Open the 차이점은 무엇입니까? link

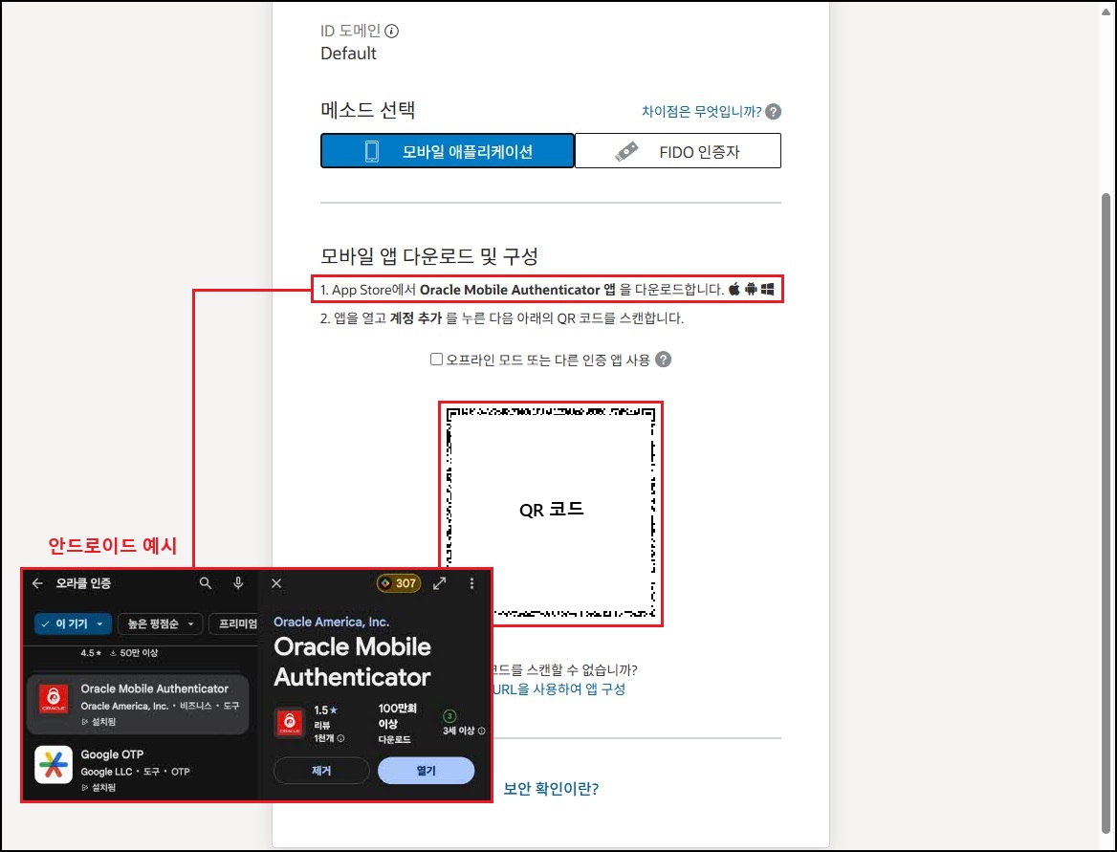click(x=702, y=111)
